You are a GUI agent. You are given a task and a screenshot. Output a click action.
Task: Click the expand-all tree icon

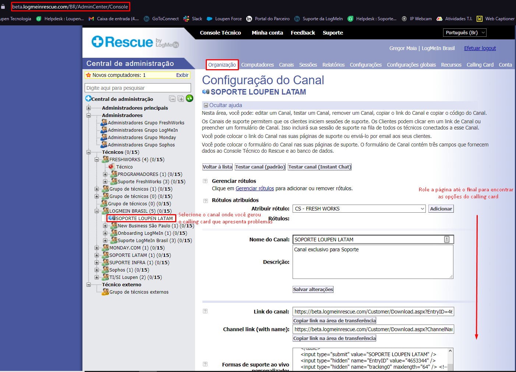click(181, 99)
